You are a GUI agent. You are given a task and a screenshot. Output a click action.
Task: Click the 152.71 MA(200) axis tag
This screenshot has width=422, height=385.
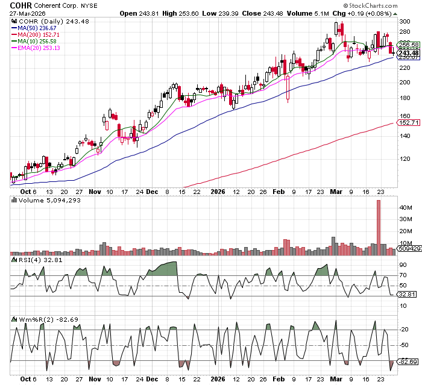[409, 123]
